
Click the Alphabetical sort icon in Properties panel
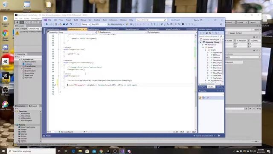(203, 98)
